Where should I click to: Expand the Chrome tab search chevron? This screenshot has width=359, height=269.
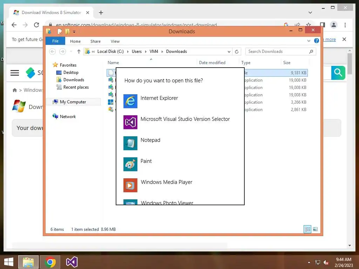pyautogui.click(x=310, y=12)
